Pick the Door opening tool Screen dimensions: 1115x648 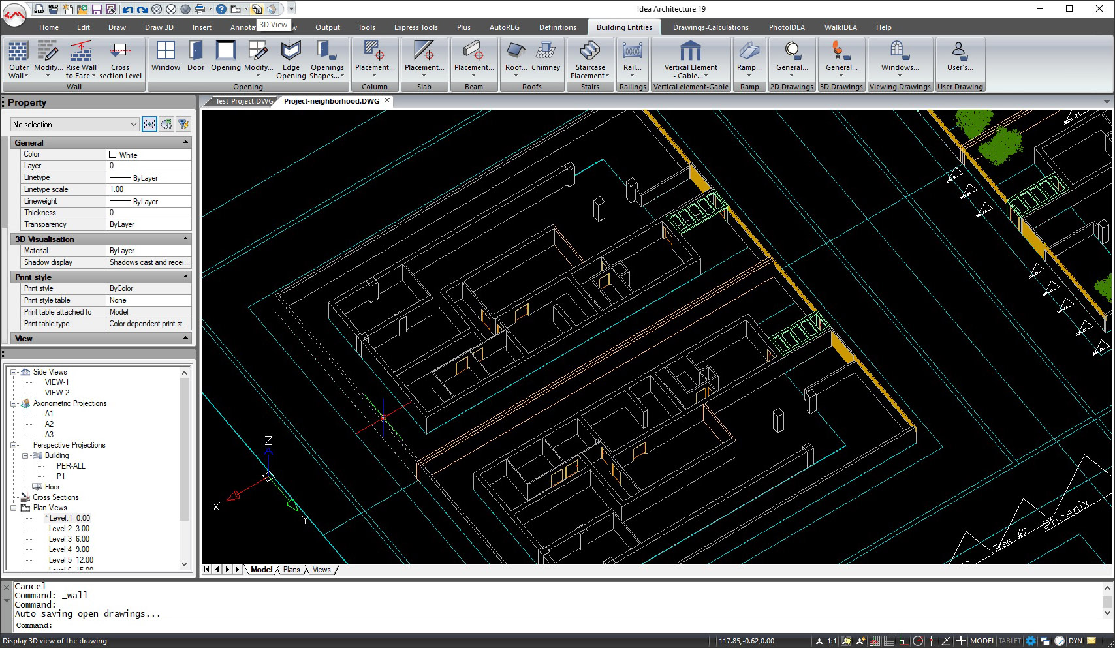pyautogui.click(x=196, y=56)
